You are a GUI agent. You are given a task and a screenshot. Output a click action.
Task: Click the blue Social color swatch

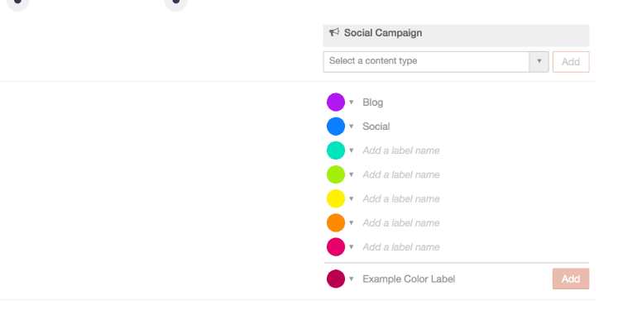point(336,126)
